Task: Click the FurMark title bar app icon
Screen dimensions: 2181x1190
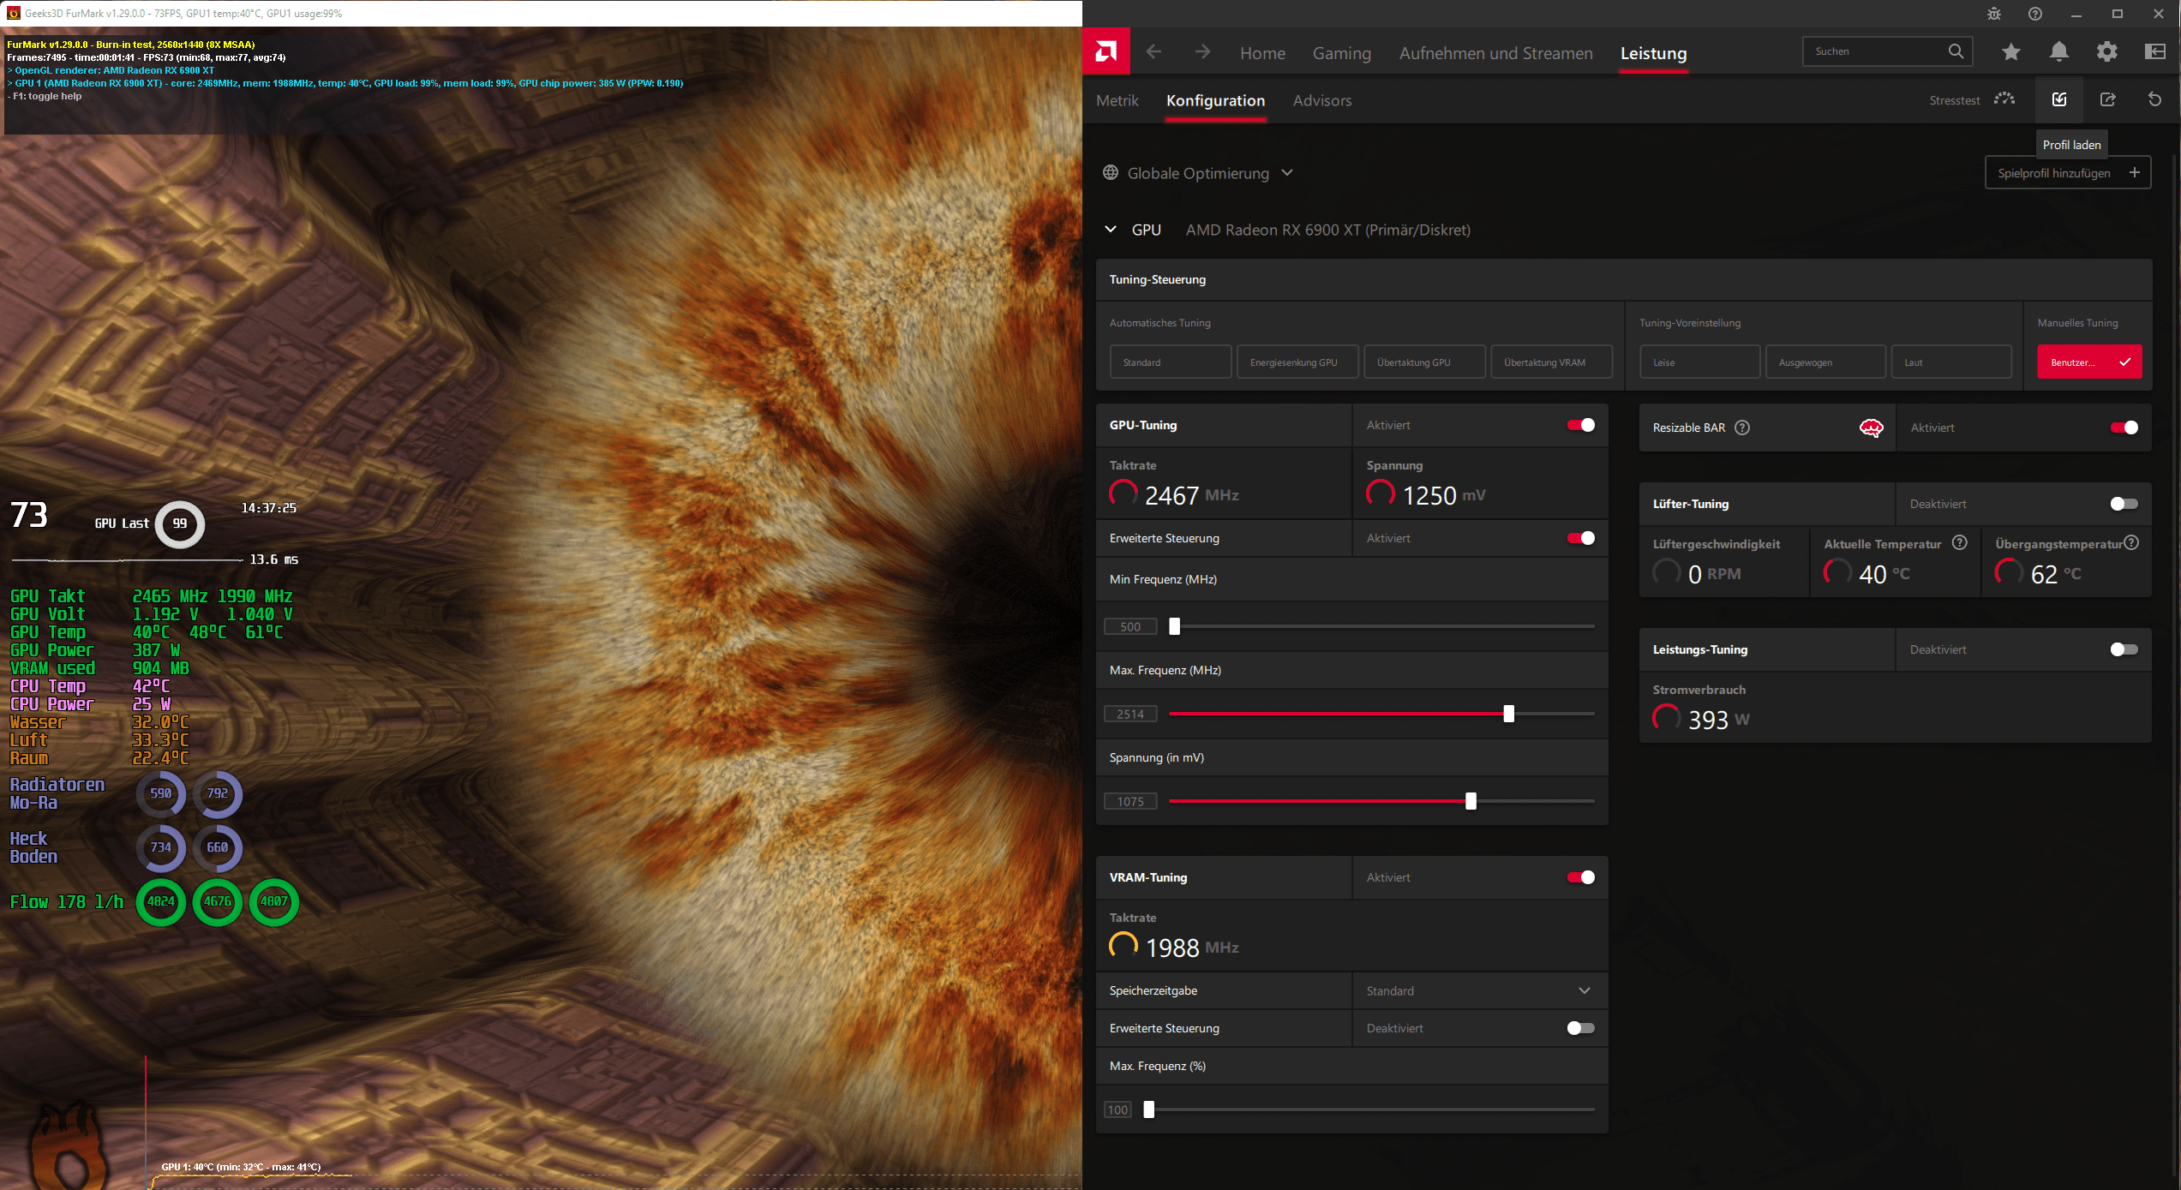Action: pyautogui.click(x=13, y=13)
